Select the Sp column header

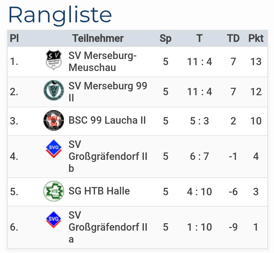click(x=165, y=38)
